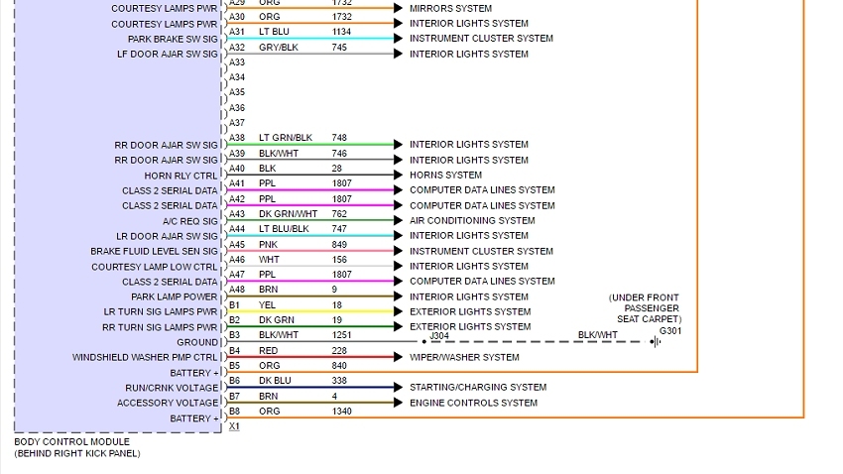Click INSTRUMENT CLUSTER SYSTEM on pin A31 row
Viewport: 843px width, 474px height.
[x=481, y=39]
